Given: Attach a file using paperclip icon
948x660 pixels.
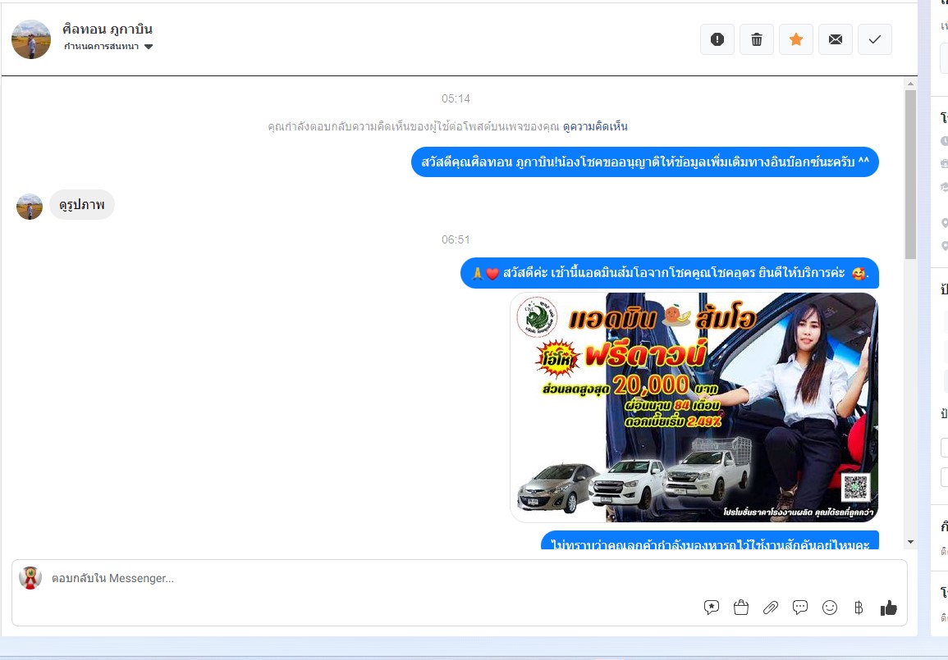Looking at the screenshot, I should [771, 608].
